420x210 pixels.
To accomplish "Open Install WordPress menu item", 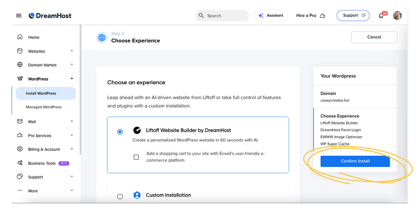I will (x=46, y=93).
